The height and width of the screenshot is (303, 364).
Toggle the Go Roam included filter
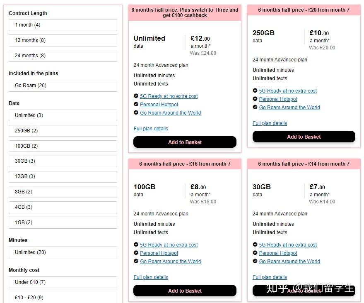[x=63, y=86]
